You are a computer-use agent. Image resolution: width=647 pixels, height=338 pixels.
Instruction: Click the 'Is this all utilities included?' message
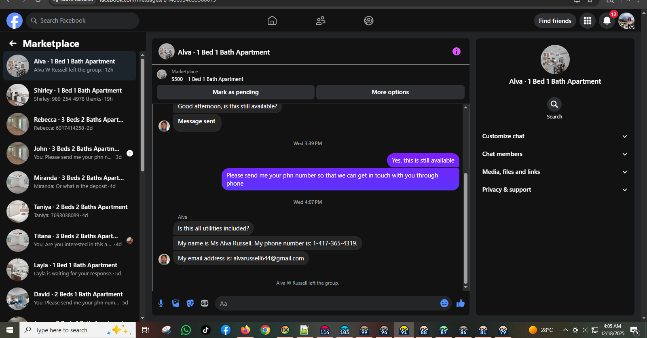click(214, 228)
